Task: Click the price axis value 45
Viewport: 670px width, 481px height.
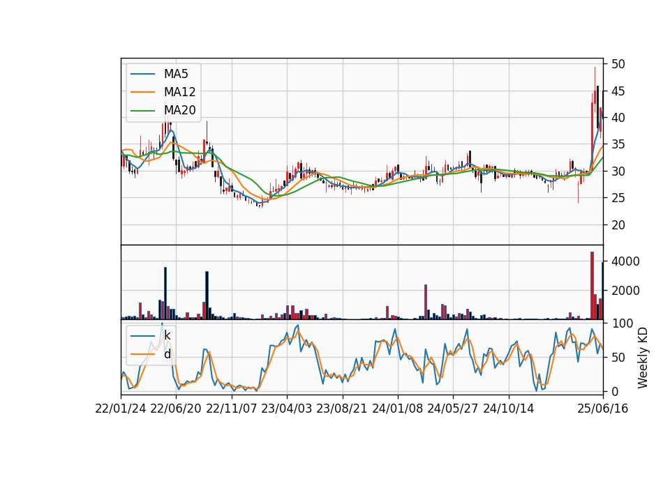Action: (x=618, y=91)
